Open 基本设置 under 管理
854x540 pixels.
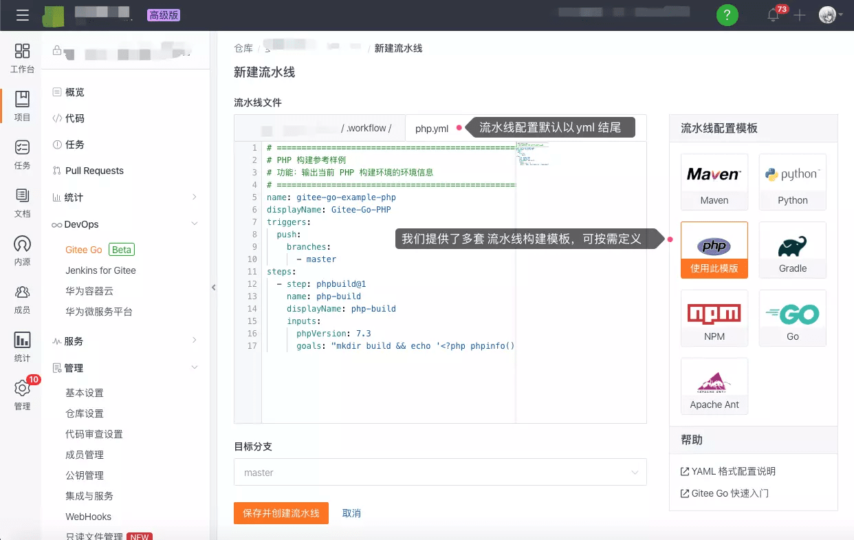click(x=85, y=393)
